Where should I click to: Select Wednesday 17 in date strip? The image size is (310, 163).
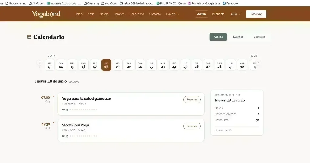(x=95, y=65)
